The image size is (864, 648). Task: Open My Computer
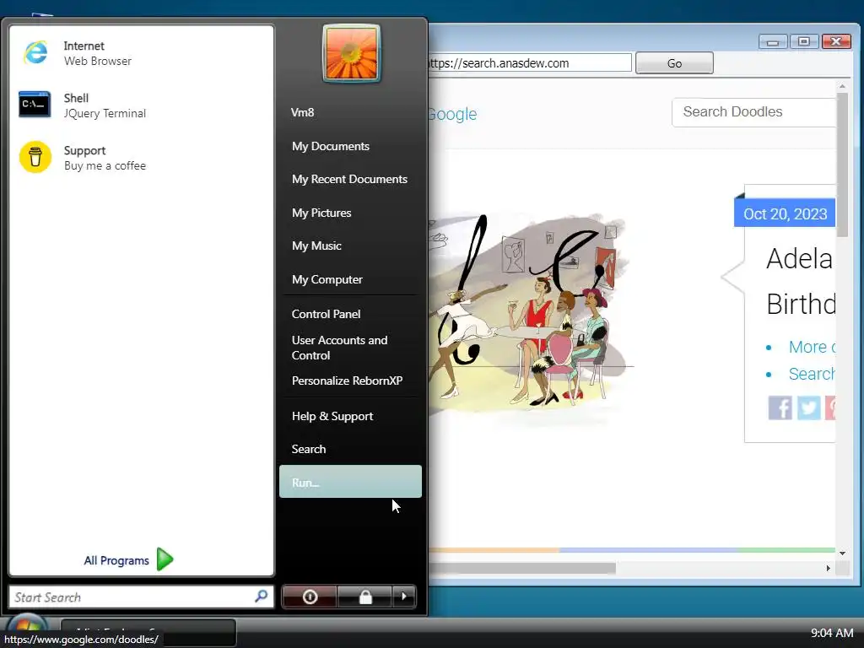pyautogui.click(x=327, y=279)
